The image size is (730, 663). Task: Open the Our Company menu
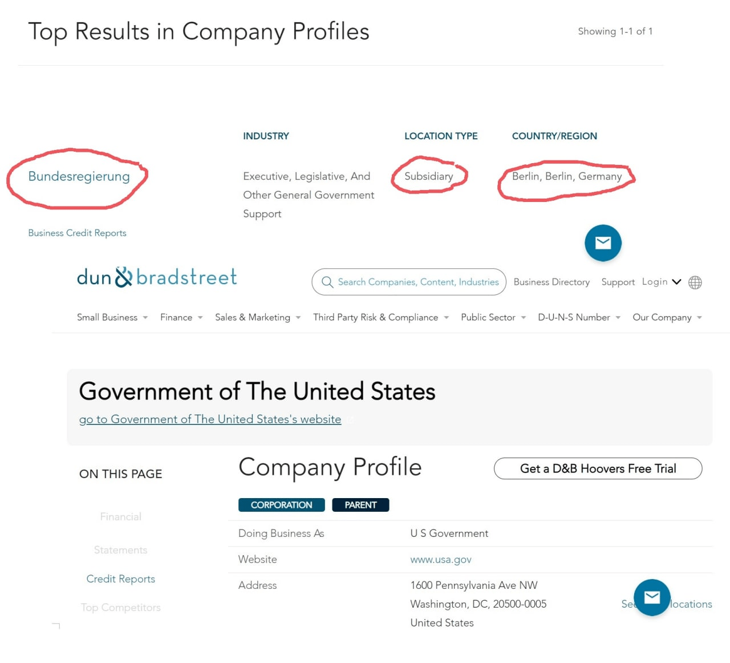(x=667, y=317)
